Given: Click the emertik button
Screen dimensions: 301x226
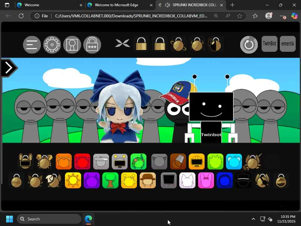Looking at the screenshot, I should pyautogui.click(x=288, y=44).
